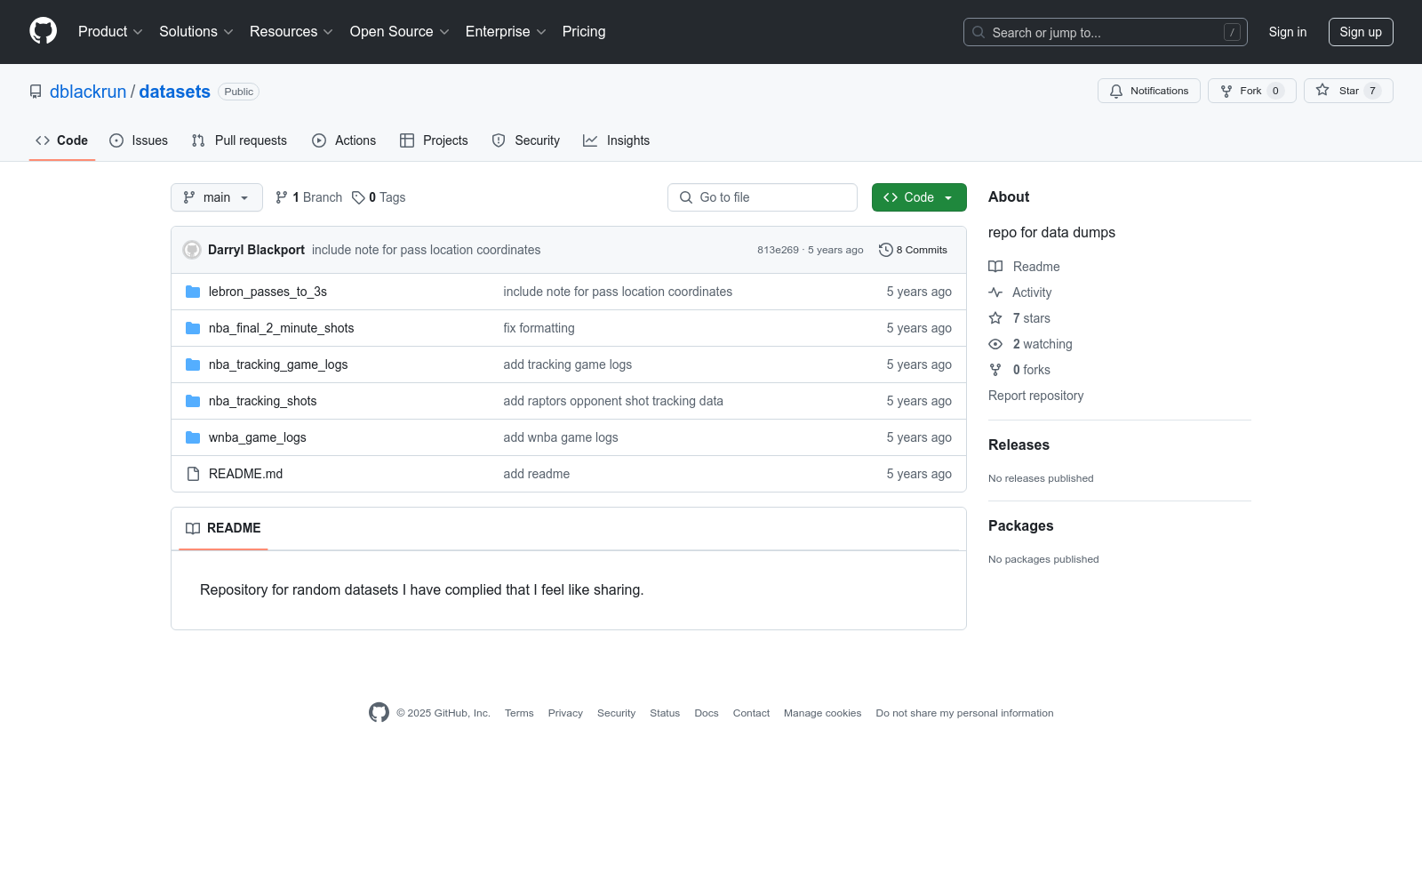Open the Product menu
This screenshot has width=1422, height=889.
click(x=110, y=31)
